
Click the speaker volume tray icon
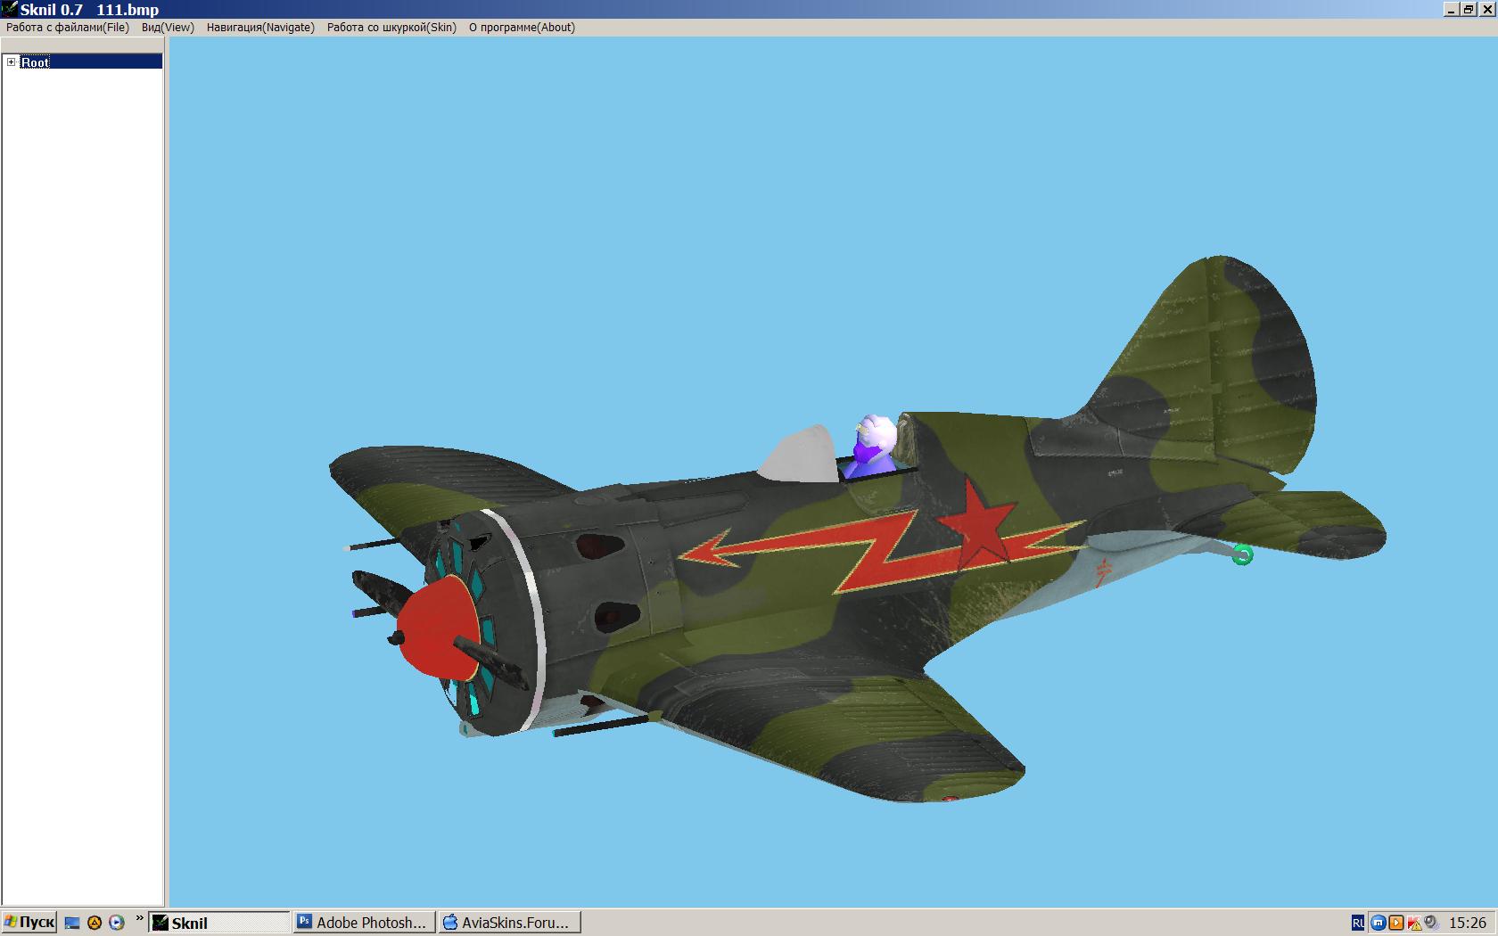tap(1431, 924)
